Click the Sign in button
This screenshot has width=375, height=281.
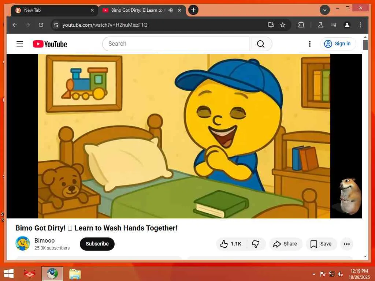[x=338, y=44]
